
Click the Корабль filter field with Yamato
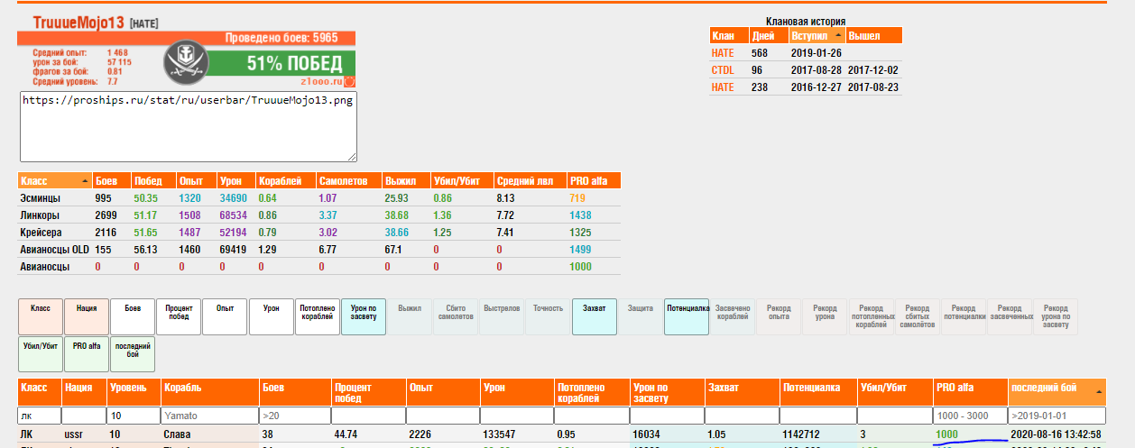(208, 416)
